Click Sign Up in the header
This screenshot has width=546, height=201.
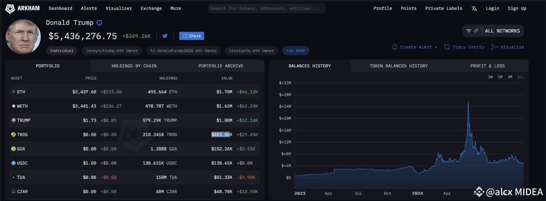coord(517,8)
